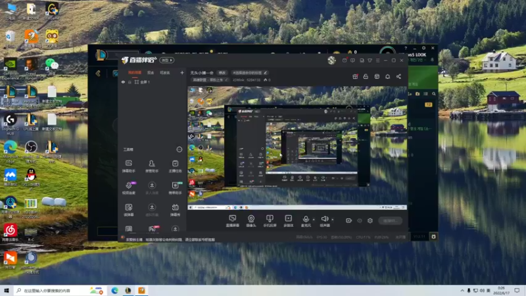Viewport: 526px width, 296px height.
Task: Switch to the second scene tab
Action: [151, 72]
